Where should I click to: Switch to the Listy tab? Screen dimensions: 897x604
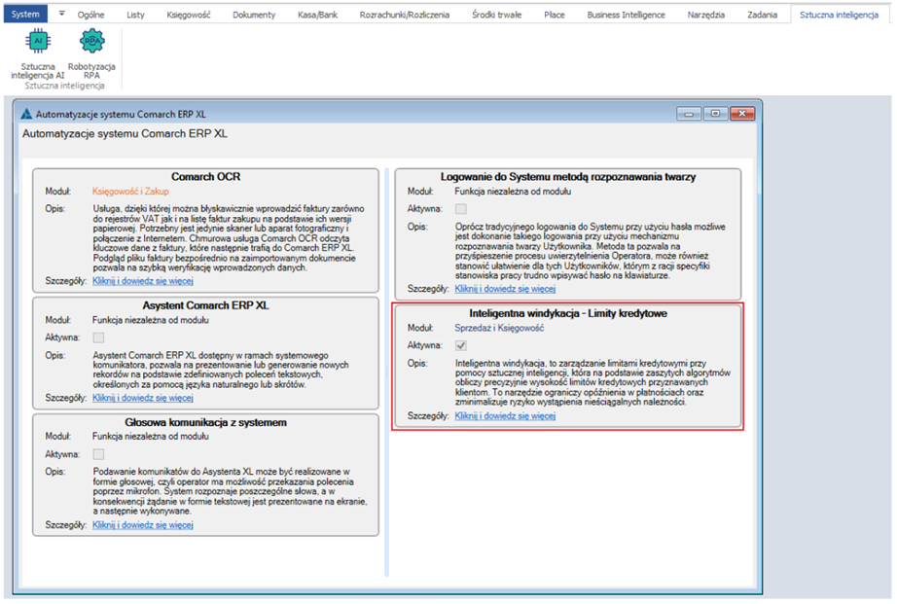tap(135, 15)
